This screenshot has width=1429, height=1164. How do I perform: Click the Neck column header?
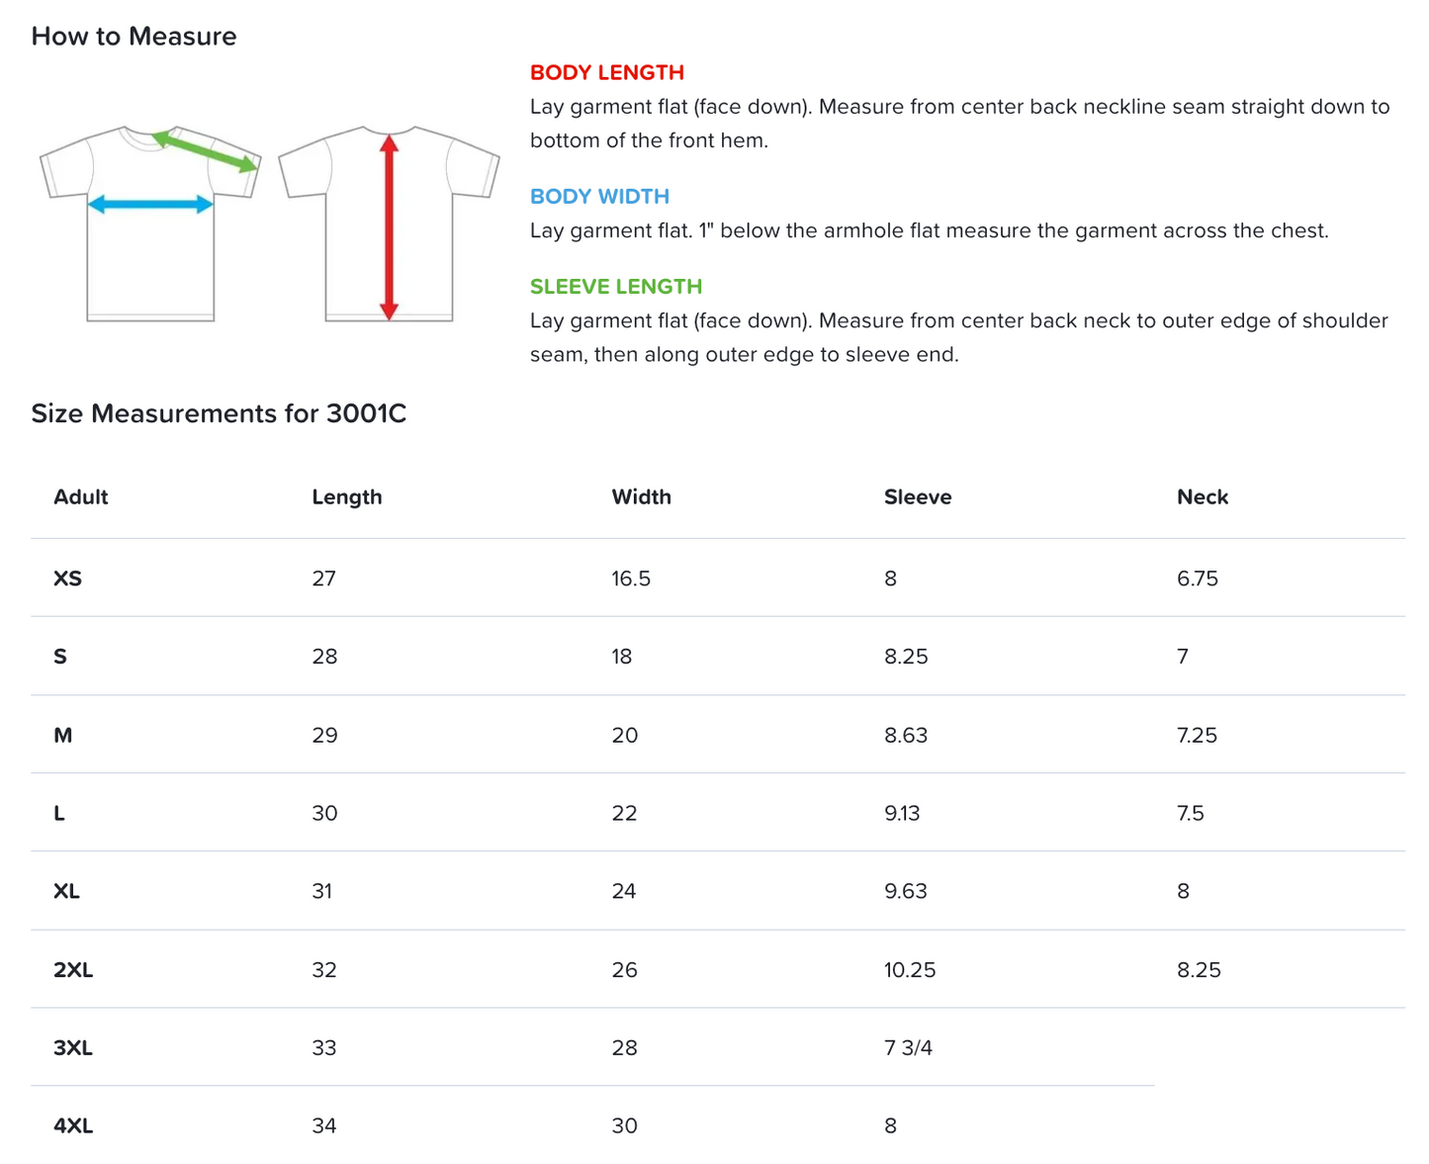coord(1202,497)
